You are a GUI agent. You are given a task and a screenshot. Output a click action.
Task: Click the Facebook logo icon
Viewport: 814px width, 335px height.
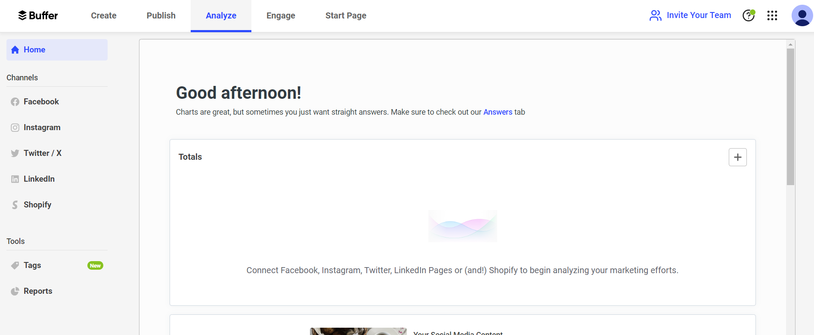pyautogui.click(x=15, y=102)
